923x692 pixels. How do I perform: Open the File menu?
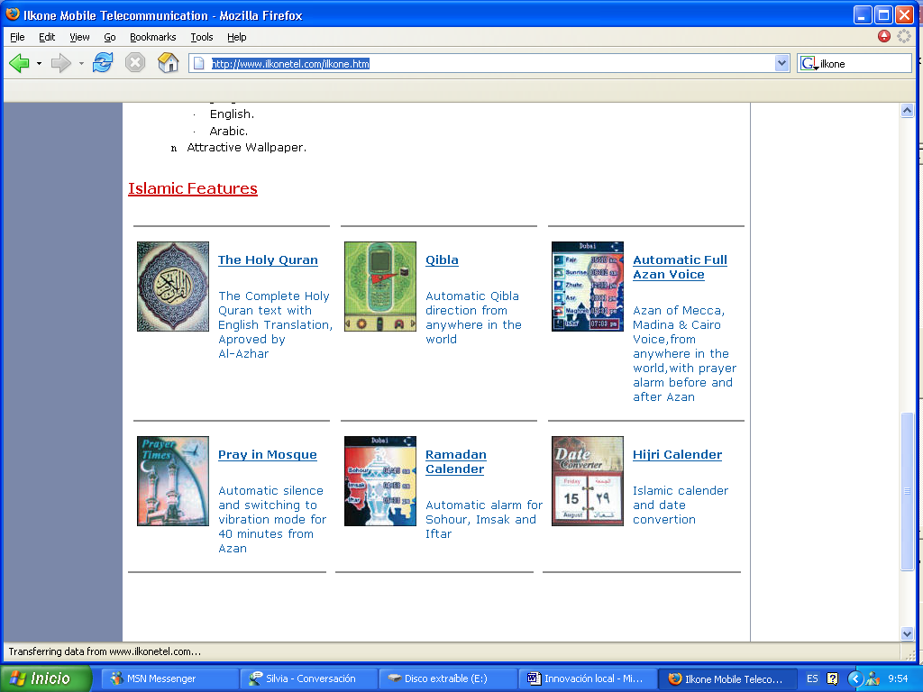click(x=18, y=37)
